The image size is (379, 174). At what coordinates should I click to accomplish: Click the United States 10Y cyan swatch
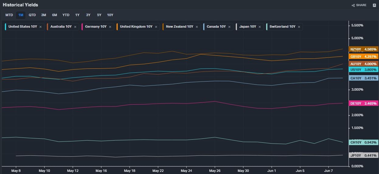click(x=6, y=27)
